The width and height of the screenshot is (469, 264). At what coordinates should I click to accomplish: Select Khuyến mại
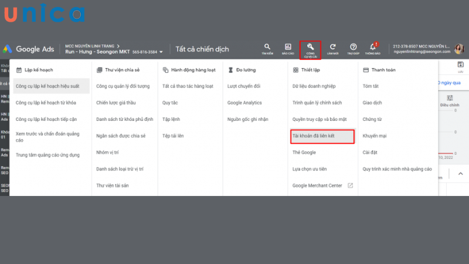(375, 136)
